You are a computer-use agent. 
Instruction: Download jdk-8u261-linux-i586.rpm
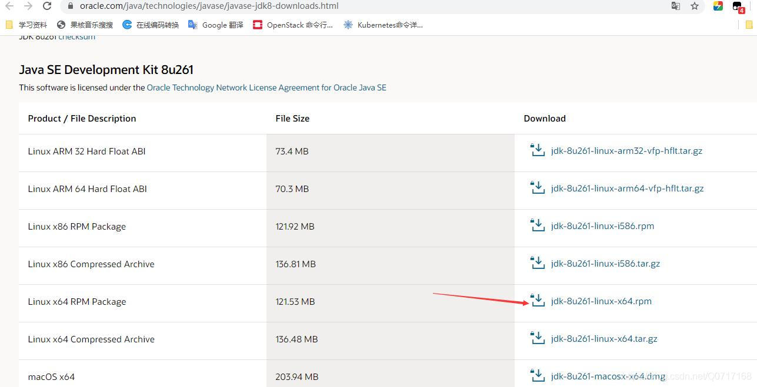point(602,226)
